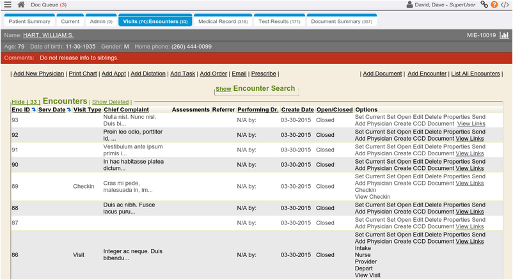
Task: Click the Add New Physician link
Action: coord(38,74)
